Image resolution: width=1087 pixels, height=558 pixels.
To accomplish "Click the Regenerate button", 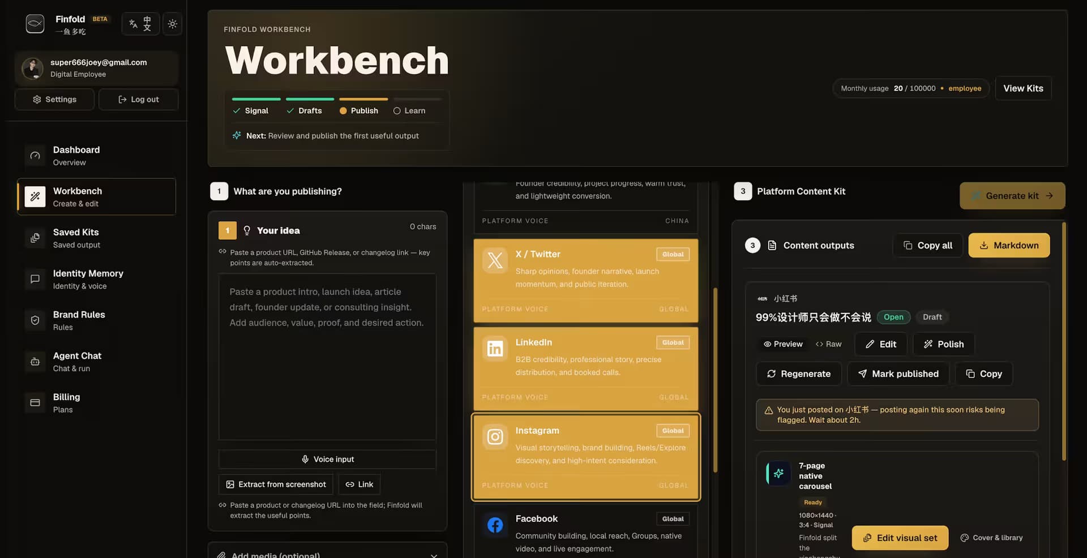I will click(x=798, y=374).
